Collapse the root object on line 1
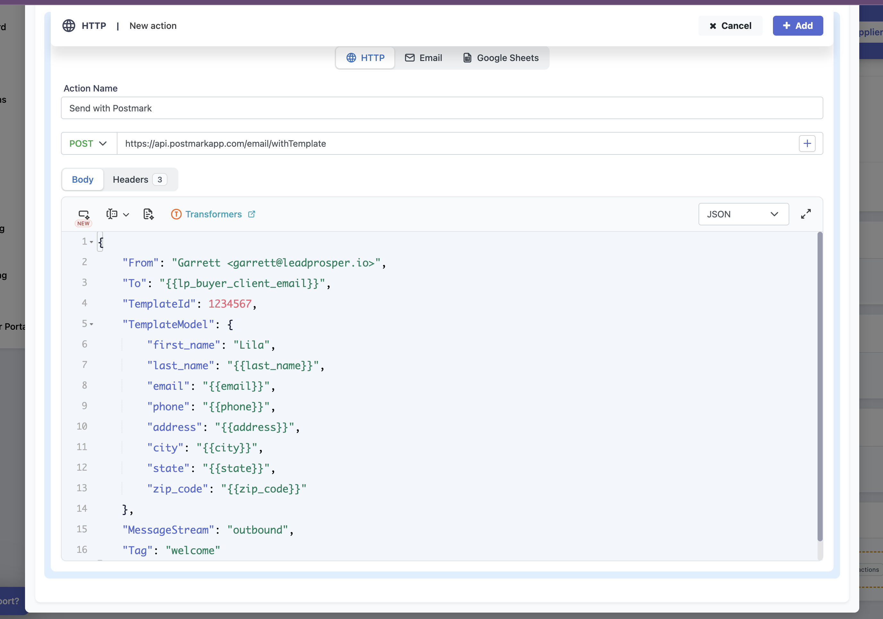Image resolution: width=883 pixels, height=619 pixels. pyautogui.click(x=91, y=242)
